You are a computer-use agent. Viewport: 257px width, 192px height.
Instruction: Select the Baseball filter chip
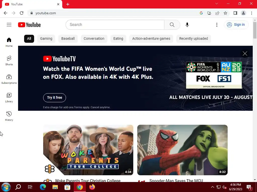pyautogui.click(x=68, y=39)
